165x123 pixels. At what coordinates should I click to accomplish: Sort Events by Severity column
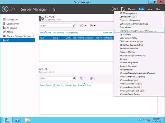60,85
